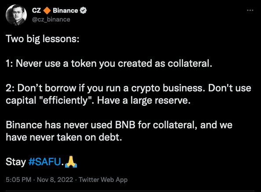Click the "CZ" display name text
The image size is (261, 192).
coord(36,11)
